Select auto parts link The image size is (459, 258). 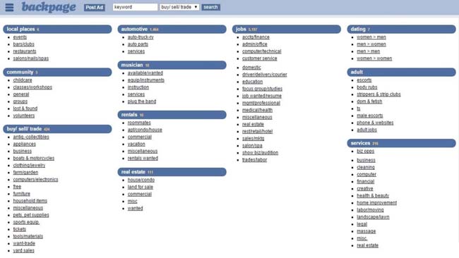pyautogui.click(x=138, y=44)
